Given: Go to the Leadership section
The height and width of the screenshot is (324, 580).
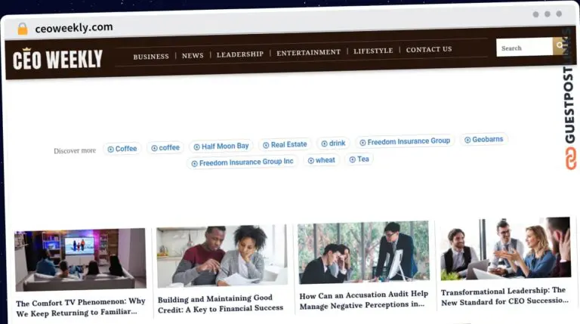Looking at the screenshot, I should pyautogui.click(x=240, y=54).
